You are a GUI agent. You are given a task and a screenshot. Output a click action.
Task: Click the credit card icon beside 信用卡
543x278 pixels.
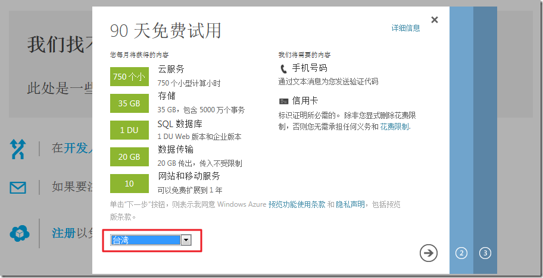(284, 102)
